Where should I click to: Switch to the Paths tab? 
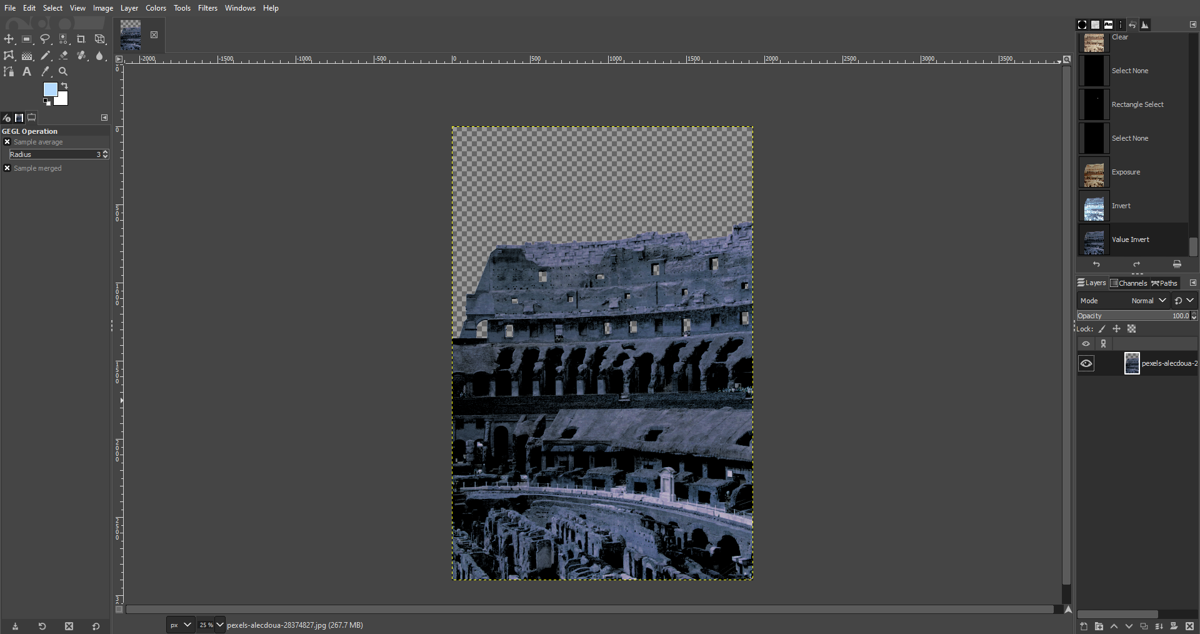tap(1164, 283)
